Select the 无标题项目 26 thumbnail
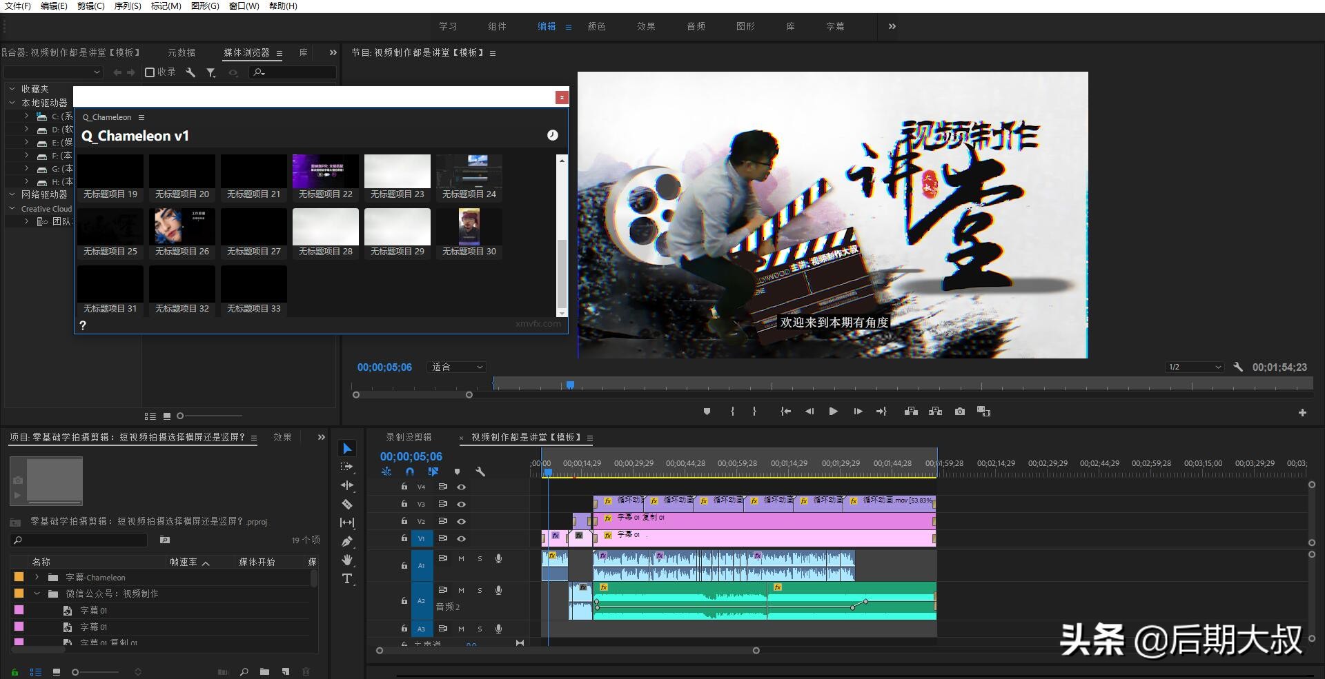The image size is (1325, 679). click(182, 227)
